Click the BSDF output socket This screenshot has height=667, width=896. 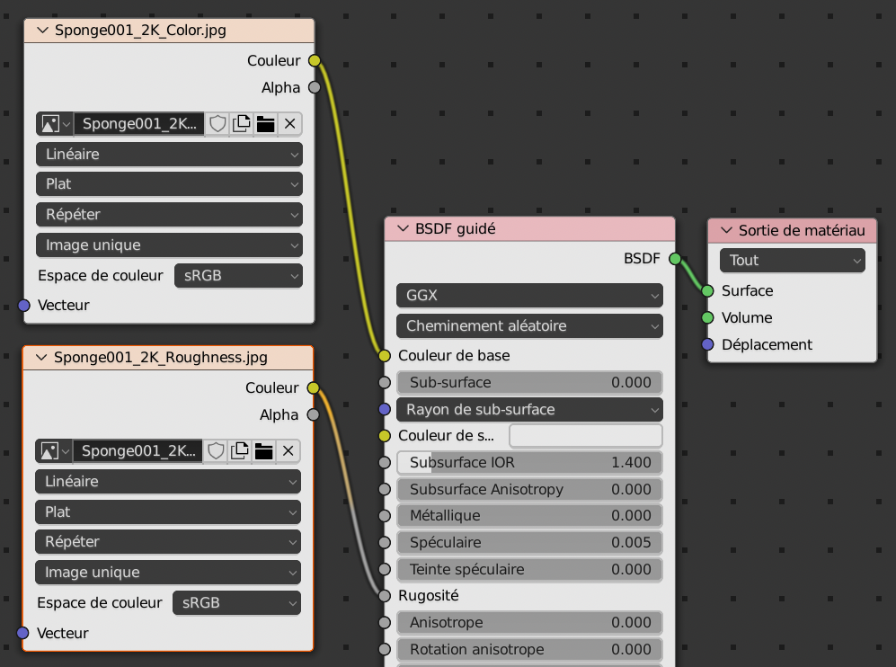(x=675, y=259)
